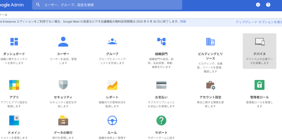Click the 管理者ロール title text
The height and width of the screenshot is (140, 282).
(x=259, y=97)
